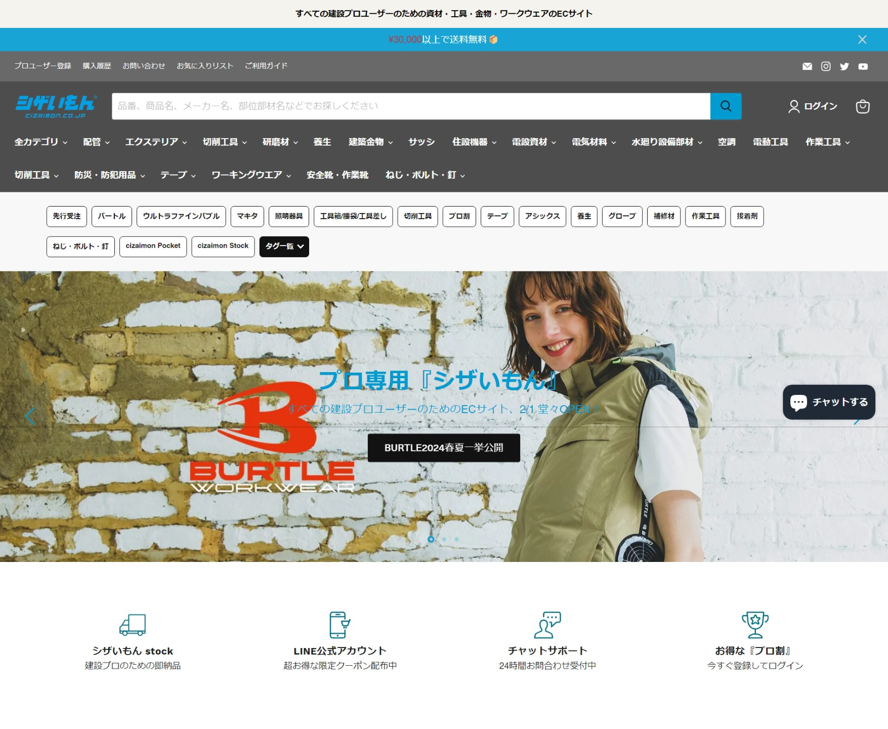Screen dimensions: 888x729
Task: Click the チャットサポート speech icon
Action: click(x=547, y=625)
